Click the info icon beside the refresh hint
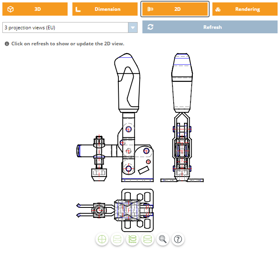The width and height of the screenshot is (280, 258). point(7,44)
